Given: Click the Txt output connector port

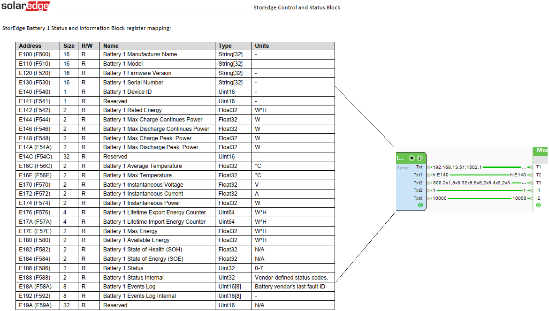Looking at the screenshot, I should tap(428, 167).
